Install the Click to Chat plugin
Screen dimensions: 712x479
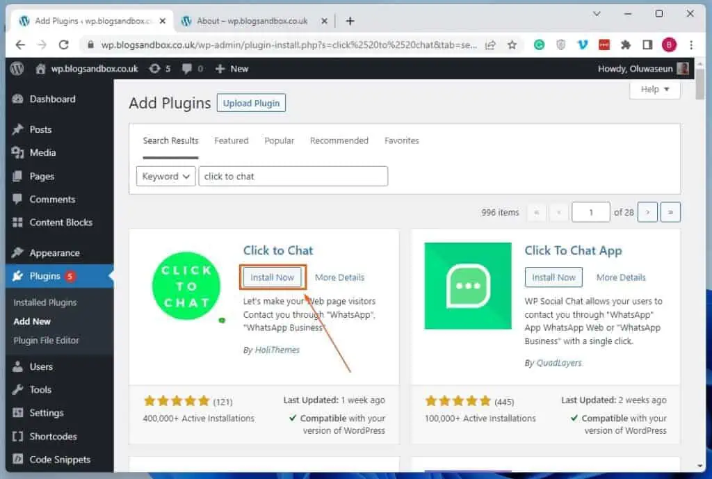[x=273, y=277]
